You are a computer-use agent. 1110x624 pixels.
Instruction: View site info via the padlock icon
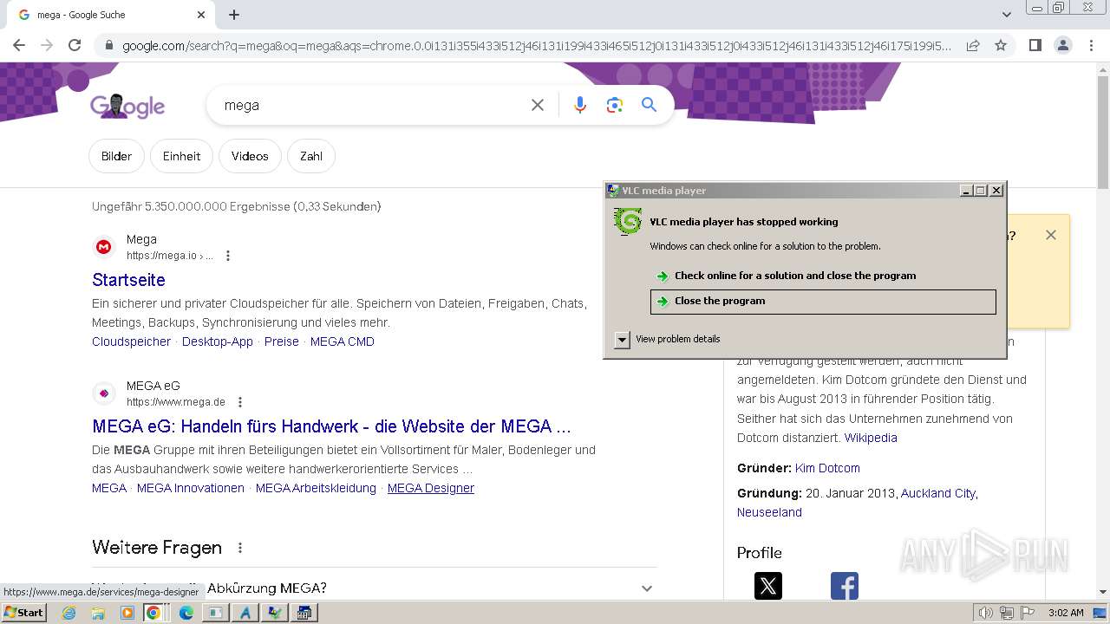[108, 45]
